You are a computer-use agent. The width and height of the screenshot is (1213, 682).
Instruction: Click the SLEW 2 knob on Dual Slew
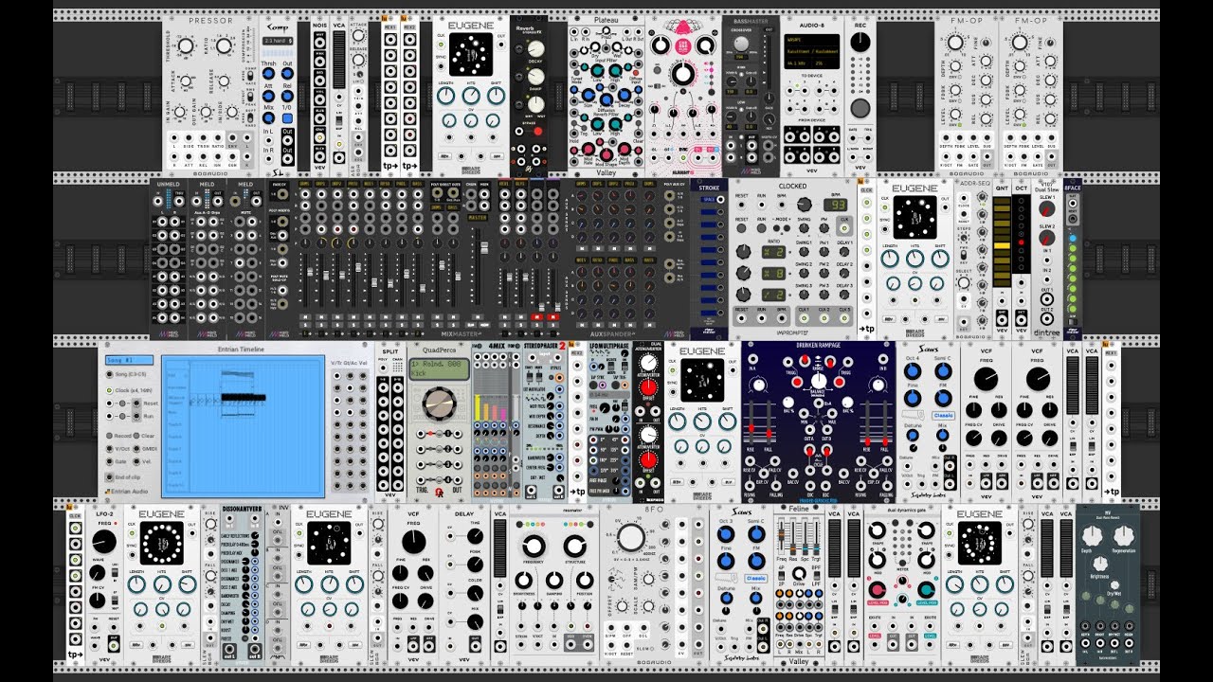point(1046,240)
